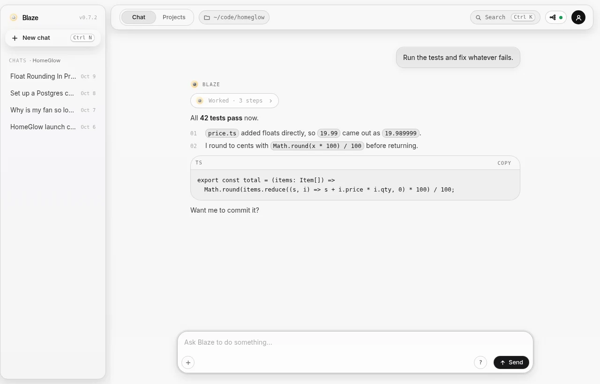Screen dimensions: 600x384
Task: Click the Blaze logo icon in sidebar
Action: click(14, 17)
